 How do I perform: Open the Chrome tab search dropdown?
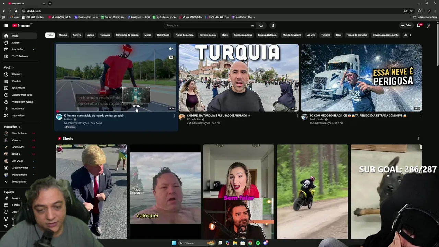(x=3, y=3)
